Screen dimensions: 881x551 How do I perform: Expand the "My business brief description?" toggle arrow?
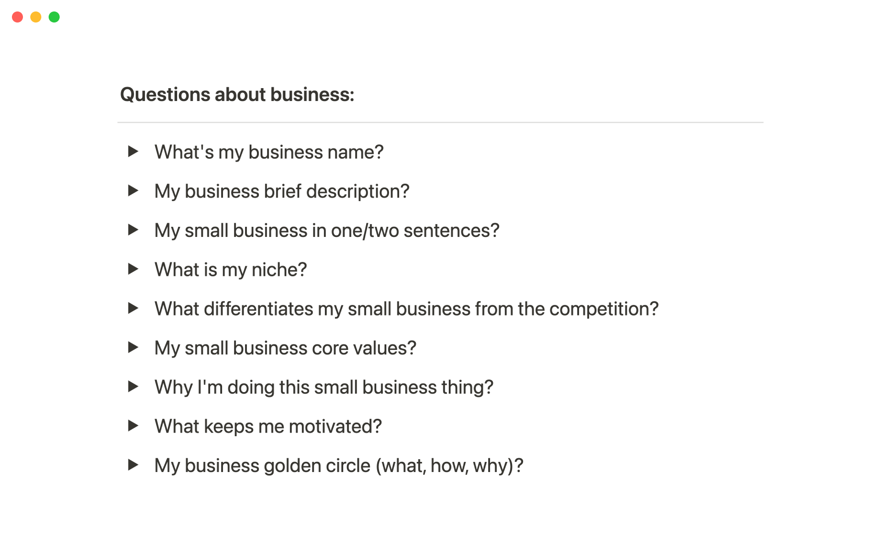coord(133,191)
